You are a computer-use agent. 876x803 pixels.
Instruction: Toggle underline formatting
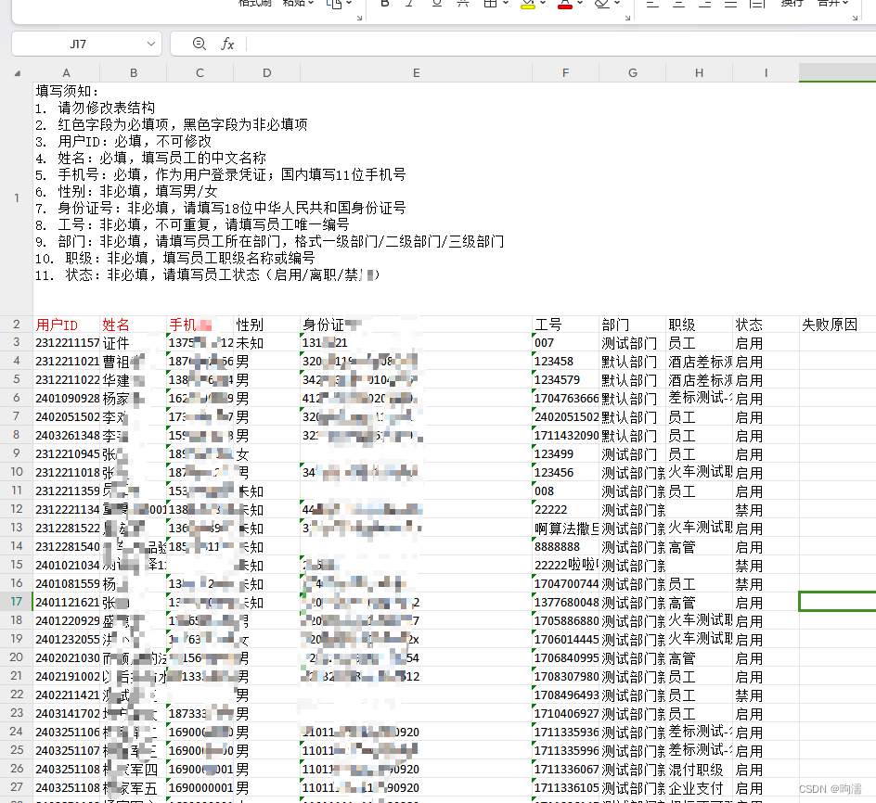435,5
